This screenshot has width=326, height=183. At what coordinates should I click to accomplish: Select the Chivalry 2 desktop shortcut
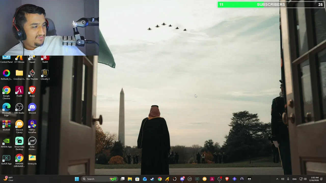click(45, 75)
